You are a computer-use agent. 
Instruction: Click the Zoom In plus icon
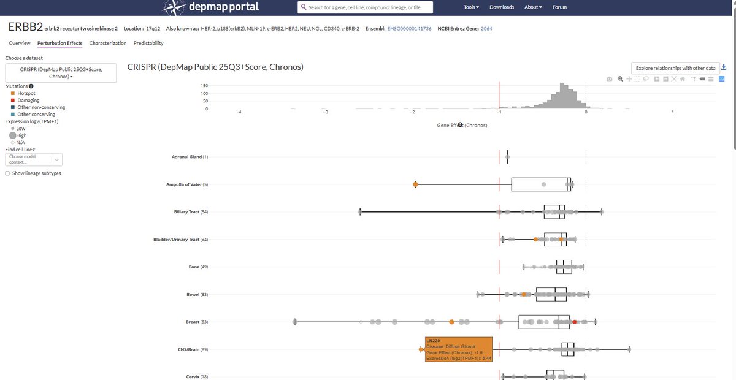click(x=657, y=79)
